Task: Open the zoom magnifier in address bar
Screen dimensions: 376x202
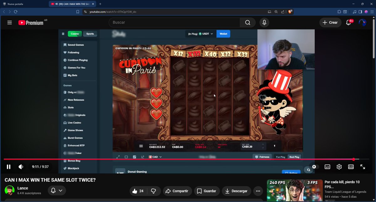Action: [276, 12]
